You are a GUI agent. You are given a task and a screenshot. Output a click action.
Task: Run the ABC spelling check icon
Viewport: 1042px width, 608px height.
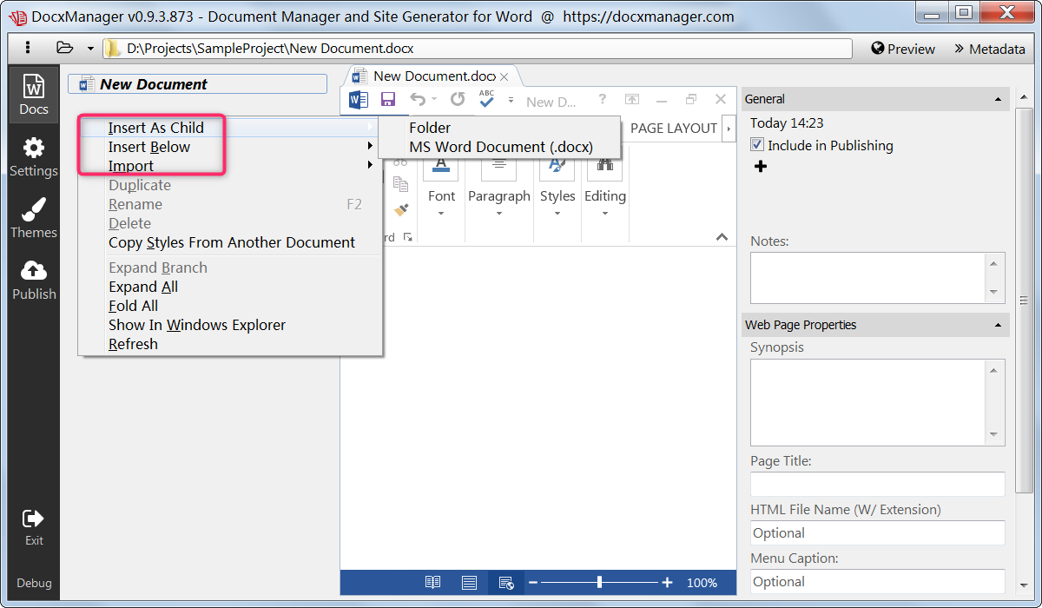487,99
